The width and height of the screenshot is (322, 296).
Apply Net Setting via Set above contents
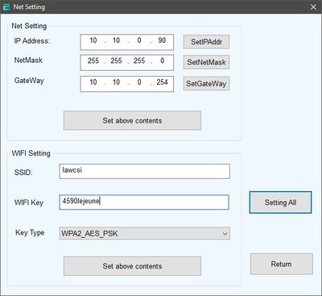132,120
